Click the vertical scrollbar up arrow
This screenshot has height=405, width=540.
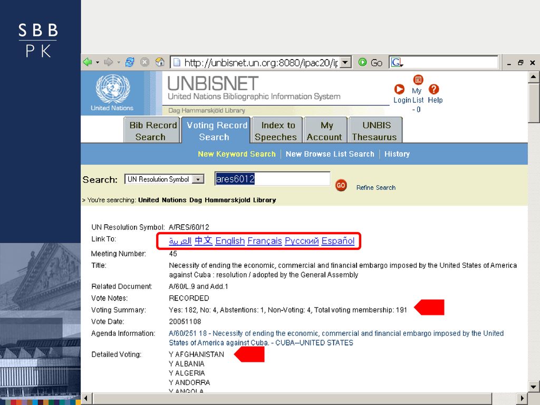point(534,77)
